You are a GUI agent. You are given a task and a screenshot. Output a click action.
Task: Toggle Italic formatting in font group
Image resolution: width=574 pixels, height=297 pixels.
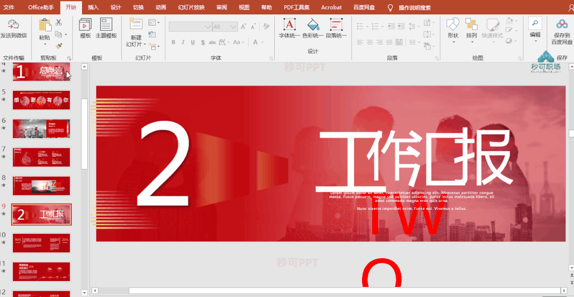click(x=183, y=43)
